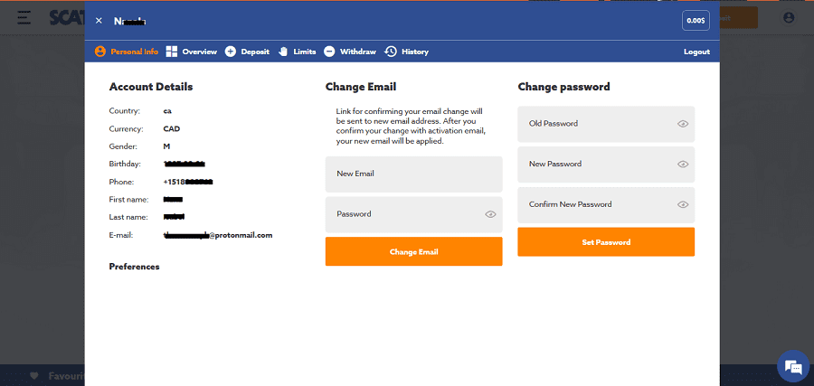Image resolution: width=814 pixels, height=386 pixels.
Task: Open the live chat bubble
Action: 793,366
